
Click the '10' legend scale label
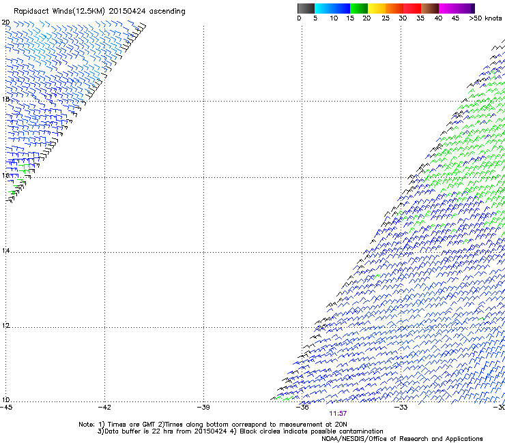click(x=334, y=18)
